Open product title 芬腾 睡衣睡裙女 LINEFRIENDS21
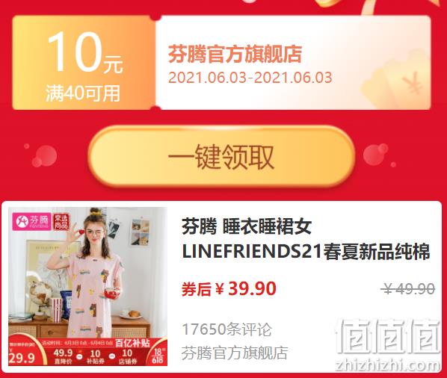447x378 pixels. [x=306, y=239]
